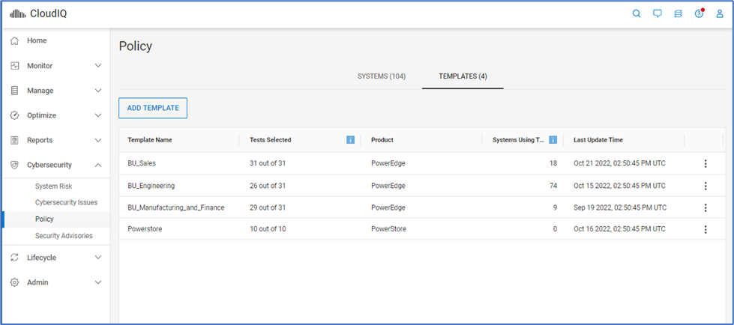
Task: Click the ADD TEMPLATE button
Action: click(x=153, y=108)
